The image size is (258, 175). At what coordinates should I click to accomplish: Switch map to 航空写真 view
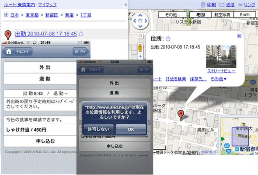[222, 14]
